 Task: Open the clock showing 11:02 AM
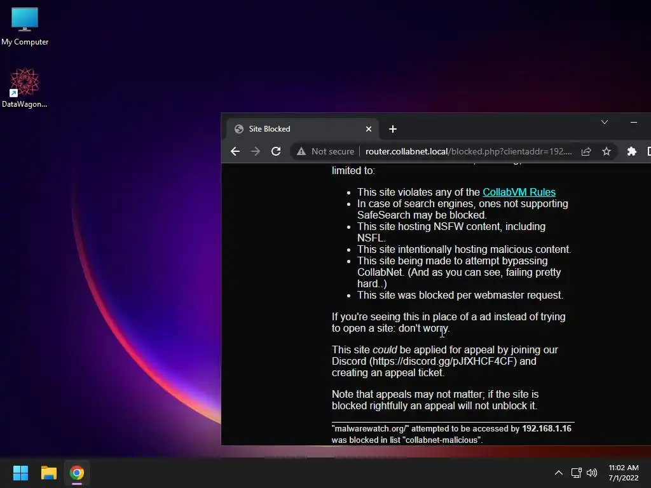(x=623, y=473)
